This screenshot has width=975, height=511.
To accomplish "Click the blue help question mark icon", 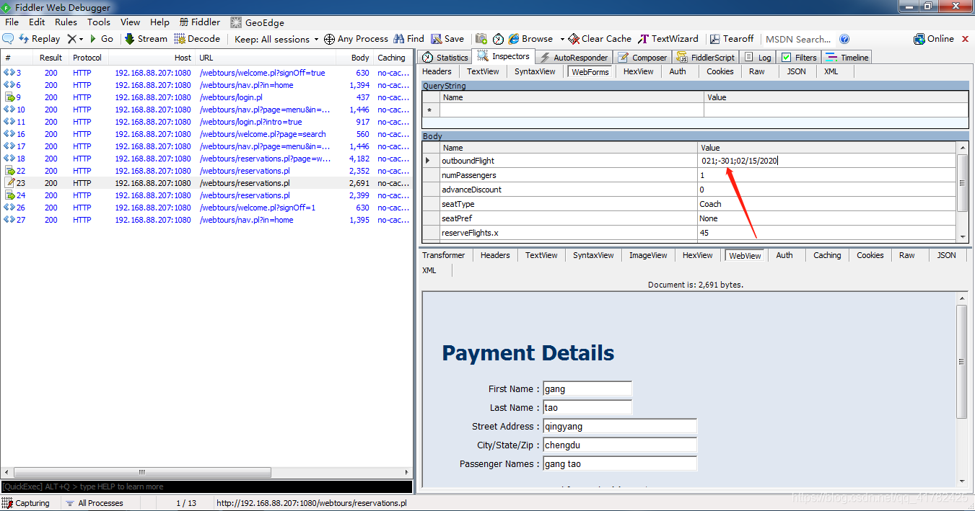I will click(x=844, y=39).
